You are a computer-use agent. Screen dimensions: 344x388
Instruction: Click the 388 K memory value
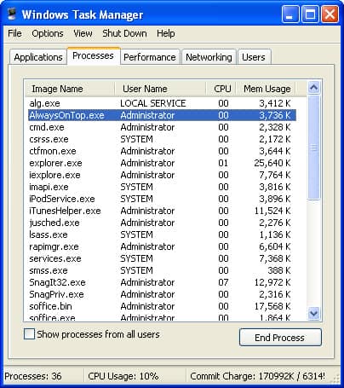[279, 270]
